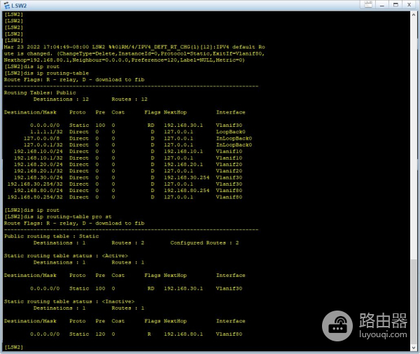Minimize the LSW2 terminal window

[381, 5]
